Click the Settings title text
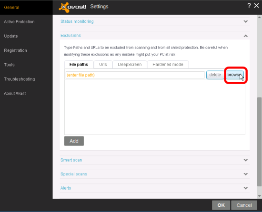 [99, 7]
